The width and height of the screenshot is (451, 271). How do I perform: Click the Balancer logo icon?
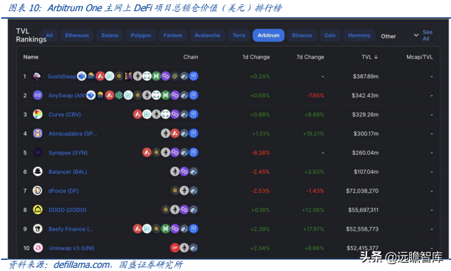38,172
